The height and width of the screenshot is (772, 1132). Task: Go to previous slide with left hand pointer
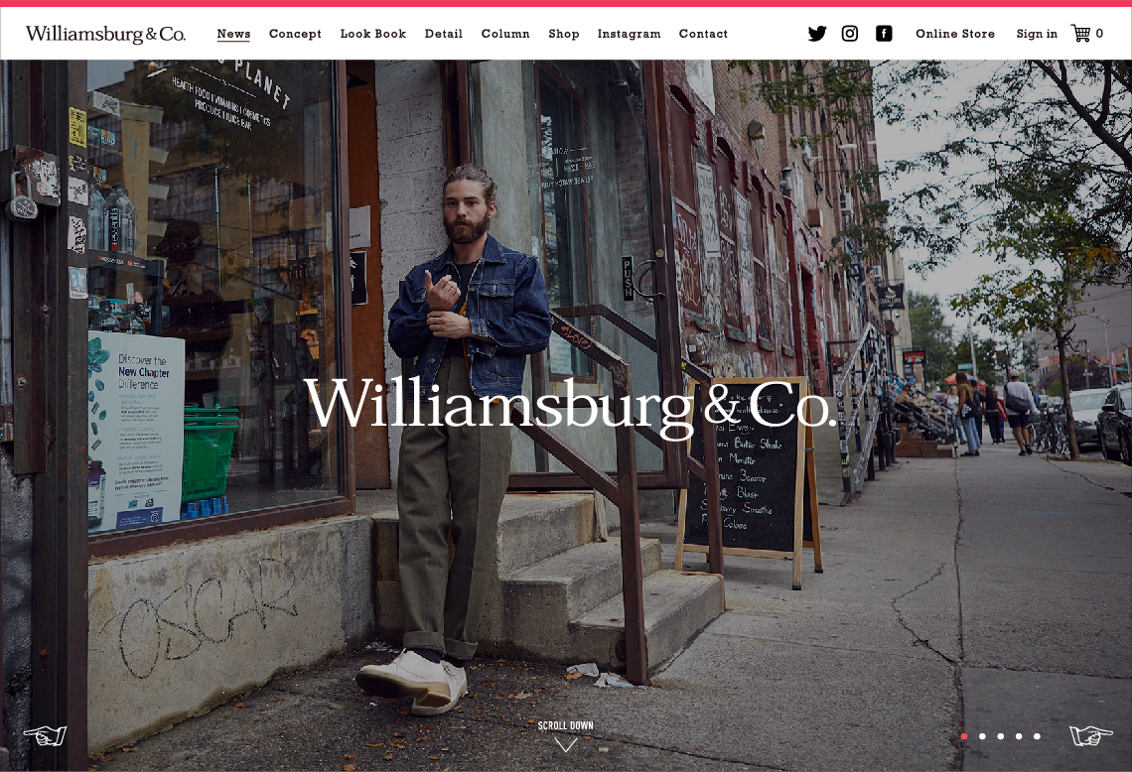point(45,736)
